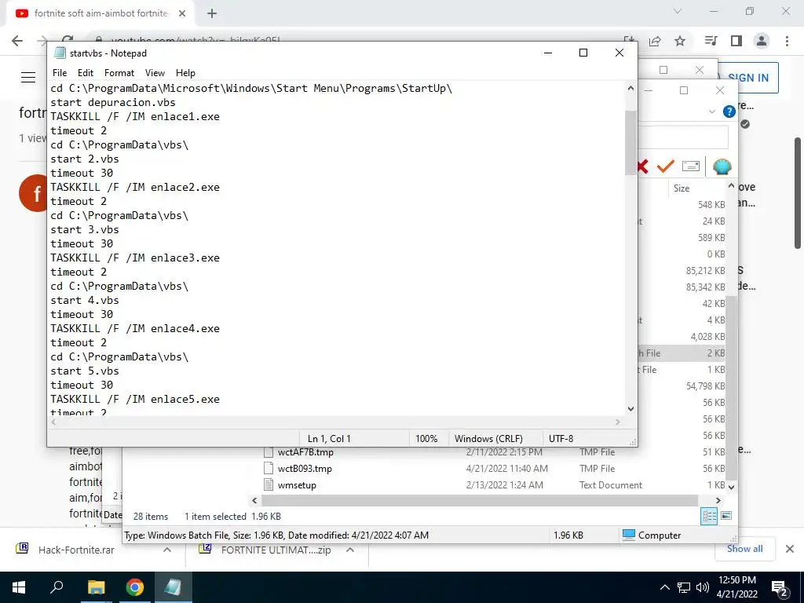Expand the Explorer ribbon chevron
The height and width of the screenshot is (603, 804).
tap(711, 111)
